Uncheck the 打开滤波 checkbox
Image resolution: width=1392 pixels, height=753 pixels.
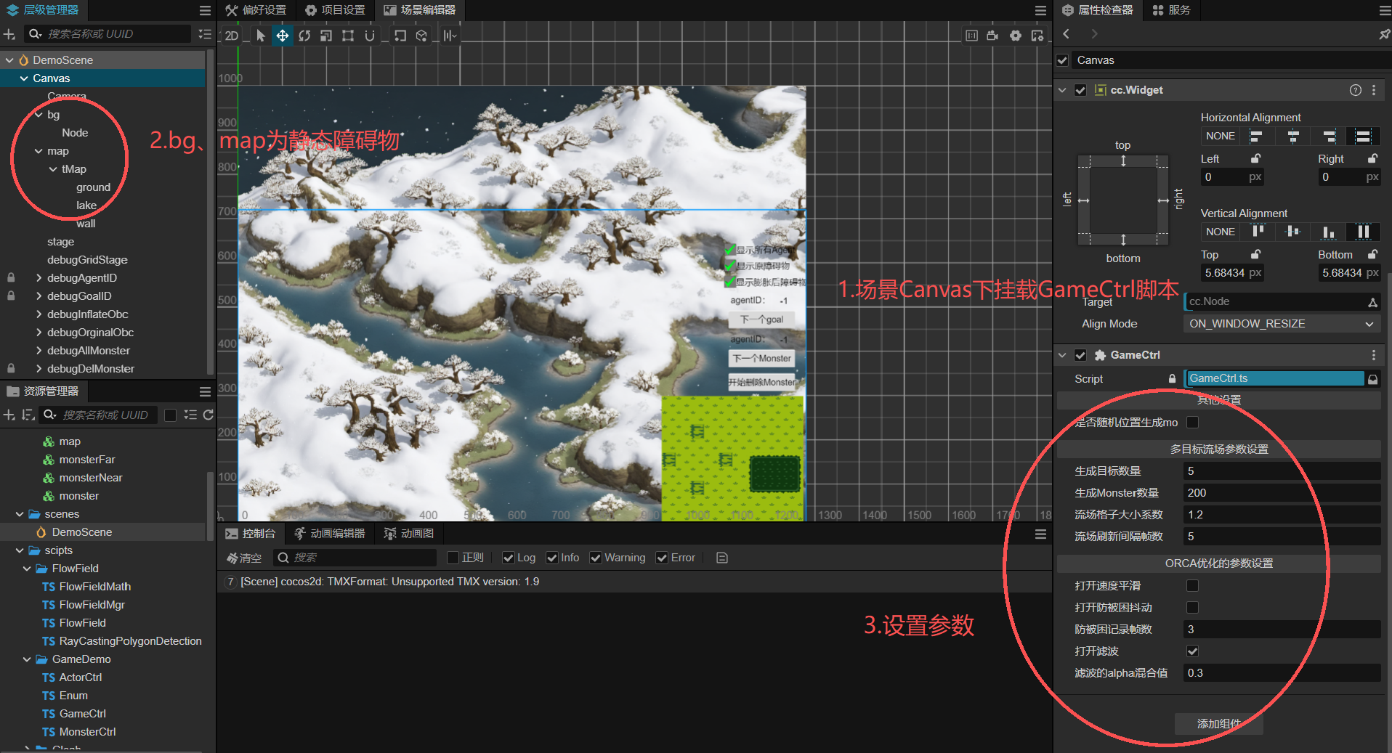(1192, 651)
